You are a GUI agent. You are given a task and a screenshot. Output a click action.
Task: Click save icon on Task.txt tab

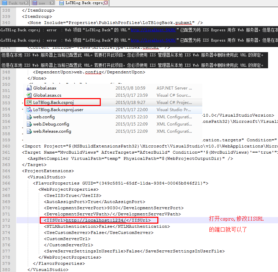5,3
